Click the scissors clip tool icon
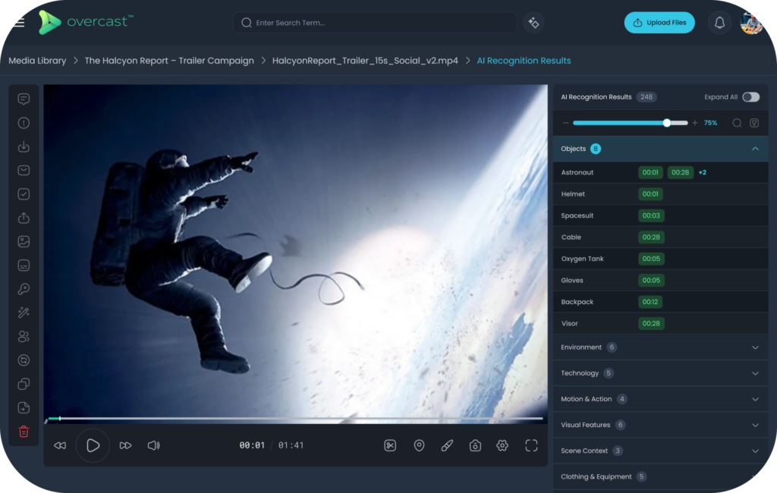The image size is (777, 493). coord(390,445)
